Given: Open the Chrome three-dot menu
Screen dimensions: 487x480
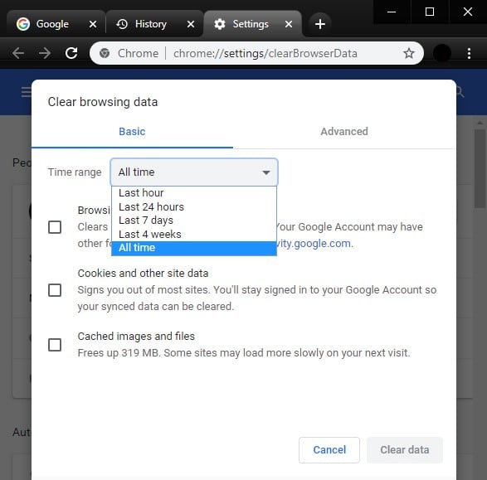Looking at the screenshot, I should [469, 53].
